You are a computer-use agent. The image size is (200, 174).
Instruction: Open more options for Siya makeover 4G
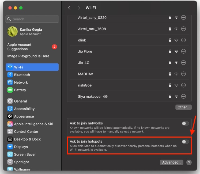click(x=183, y=96)
